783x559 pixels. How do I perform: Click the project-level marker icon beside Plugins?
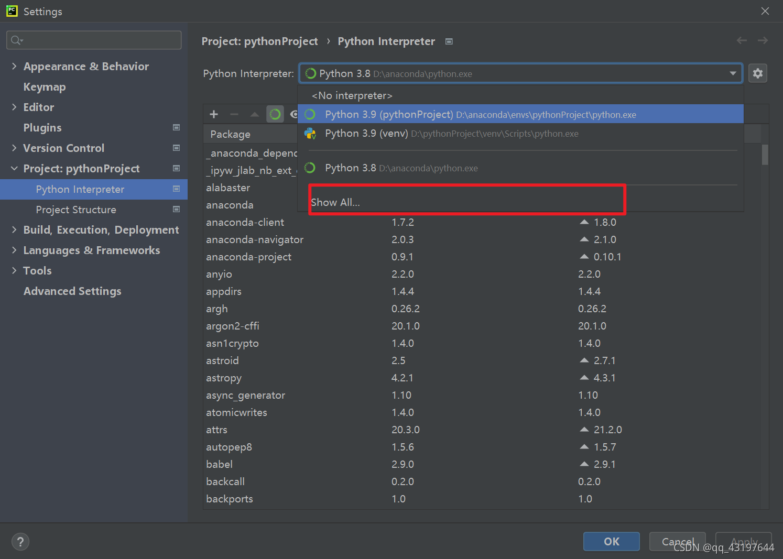[177, 127]
